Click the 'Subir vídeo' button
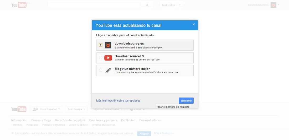Screen dimensions: 289x140 [168, 5]
